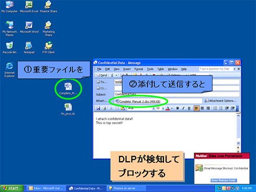Open the help search box dropdown
This screenshot has width=256, height=192.
click(235, 69)
